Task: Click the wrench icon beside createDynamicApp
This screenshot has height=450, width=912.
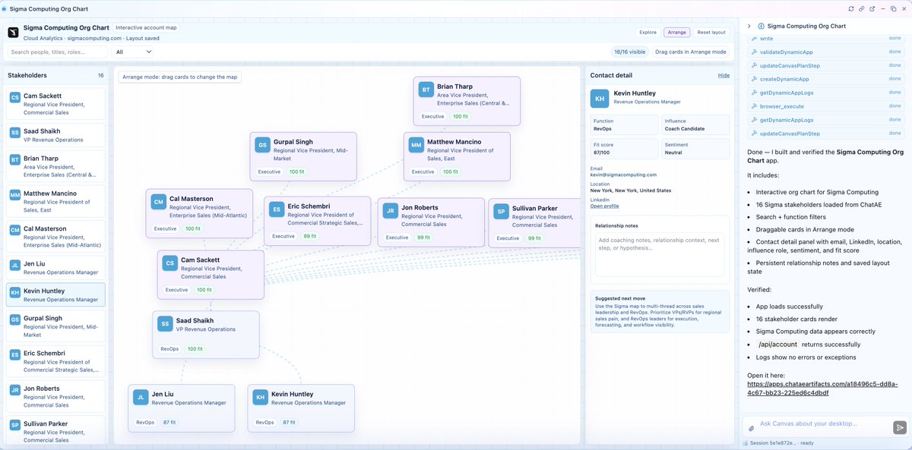Action: [x=754, y=79]
